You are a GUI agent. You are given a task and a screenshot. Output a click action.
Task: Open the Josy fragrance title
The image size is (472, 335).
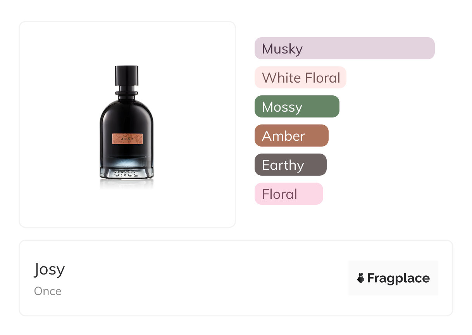coord(49,269)
